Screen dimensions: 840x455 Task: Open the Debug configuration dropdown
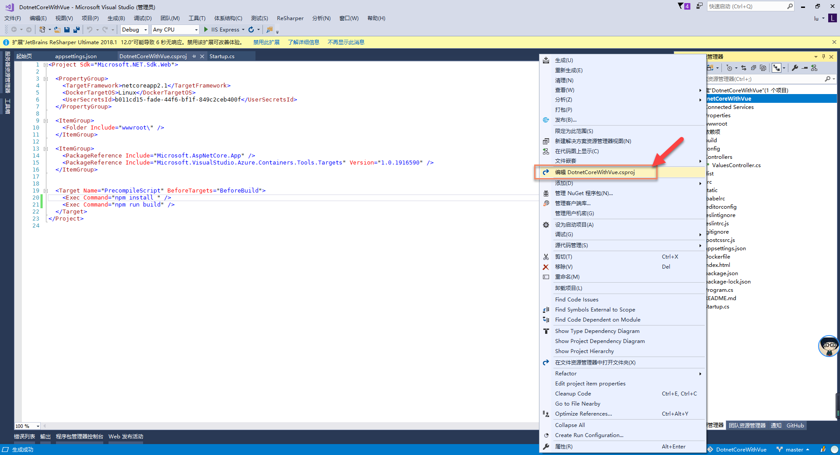coord(145,30)
